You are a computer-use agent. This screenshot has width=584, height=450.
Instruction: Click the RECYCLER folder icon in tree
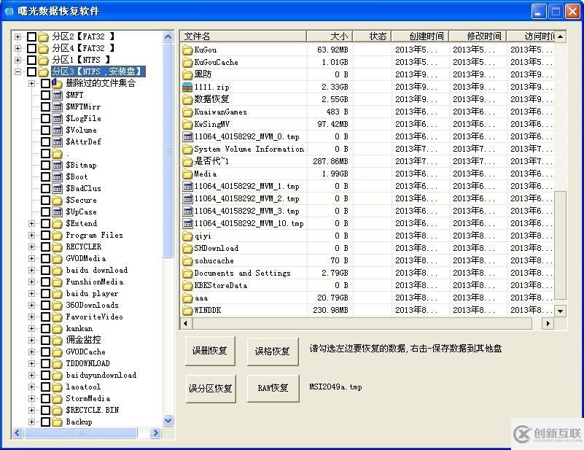pos(57,247)
